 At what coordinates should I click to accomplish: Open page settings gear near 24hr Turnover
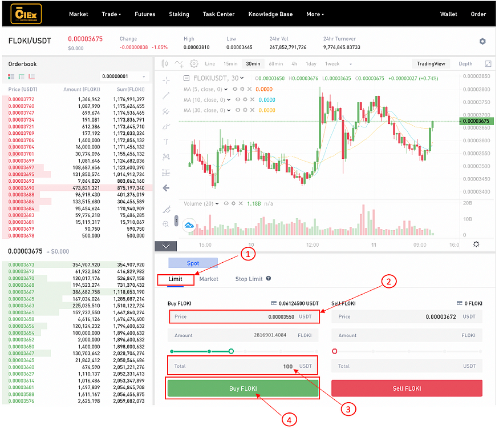[x=482, y=42]
